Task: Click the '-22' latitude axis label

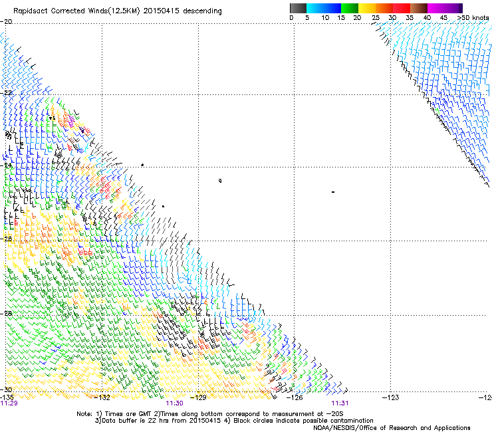Action: 6,93
